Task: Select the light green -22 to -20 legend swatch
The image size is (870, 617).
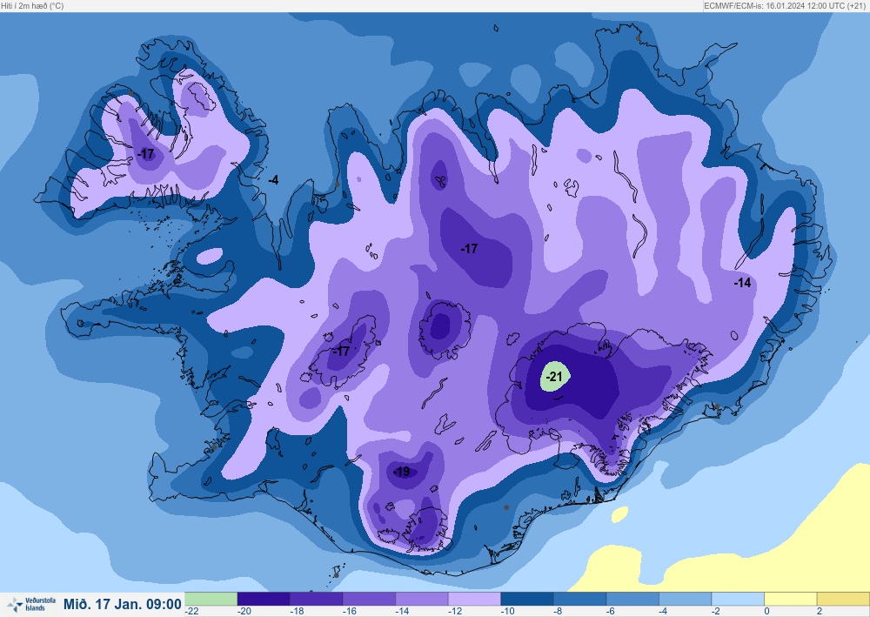Action: coord(211,599)
